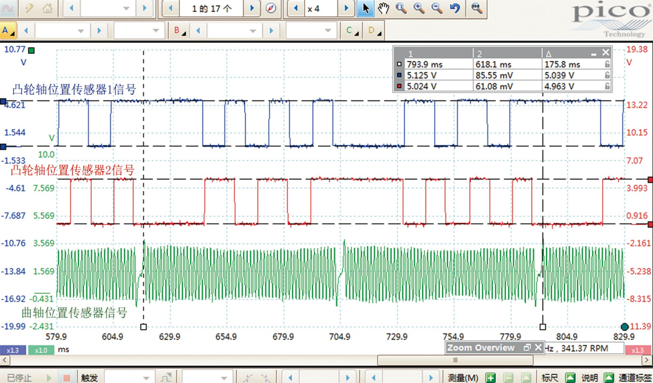Click the zoom out magnifier
This screenshot has height=383, width=653.
[437, 8]
